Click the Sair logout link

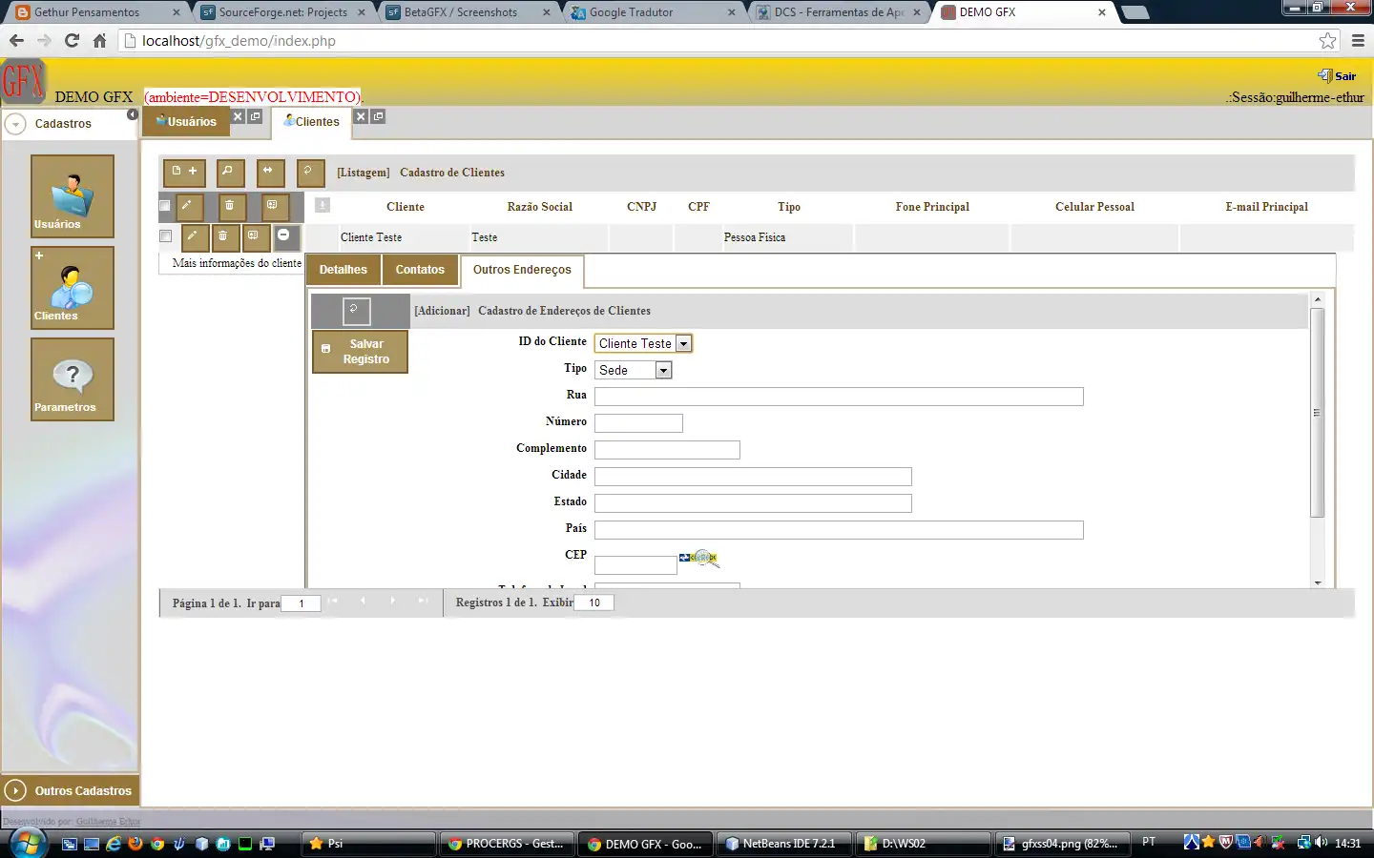(1338, 76)
